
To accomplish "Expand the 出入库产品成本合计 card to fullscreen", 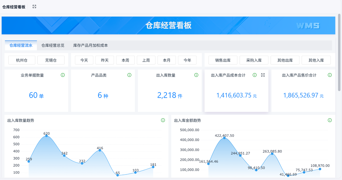I will coord(263,75).
